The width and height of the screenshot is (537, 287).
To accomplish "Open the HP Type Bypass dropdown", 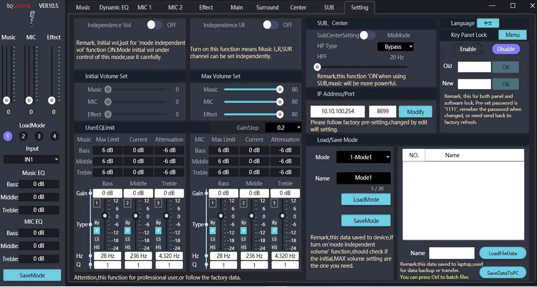I will pyautogui.click(x=395, y=47).
